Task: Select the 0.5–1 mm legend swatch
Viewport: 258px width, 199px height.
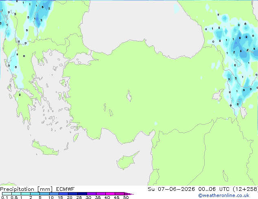Action: click(x=16, y=194)
